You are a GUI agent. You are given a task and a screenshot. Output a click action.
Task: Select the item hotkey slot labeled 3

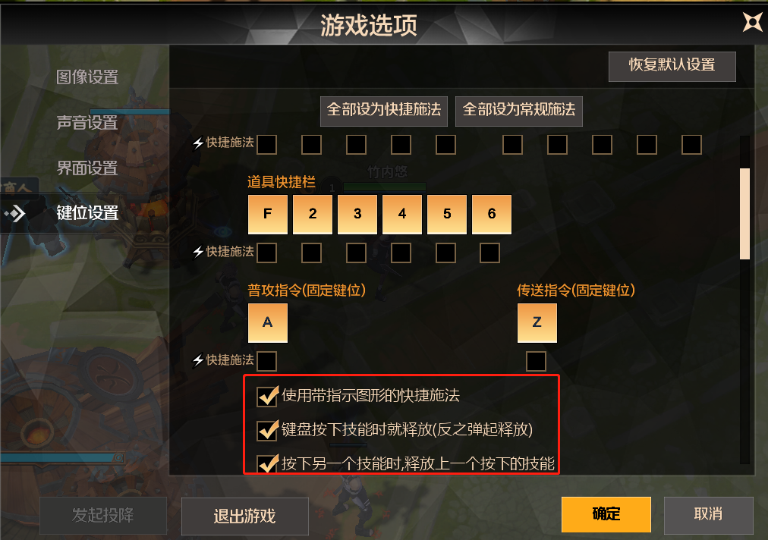click(357, 214)
